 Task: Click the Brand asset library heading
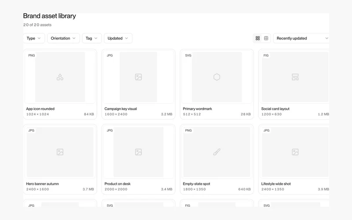tap(49, 16)
